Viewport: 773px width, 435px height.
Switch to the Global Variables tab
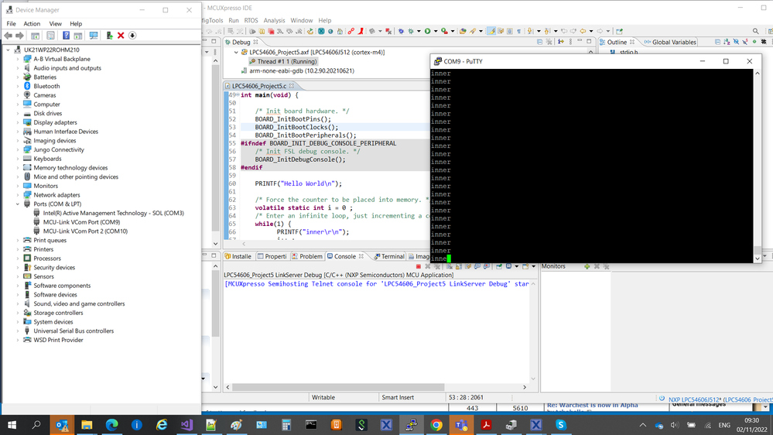point(670,43)
